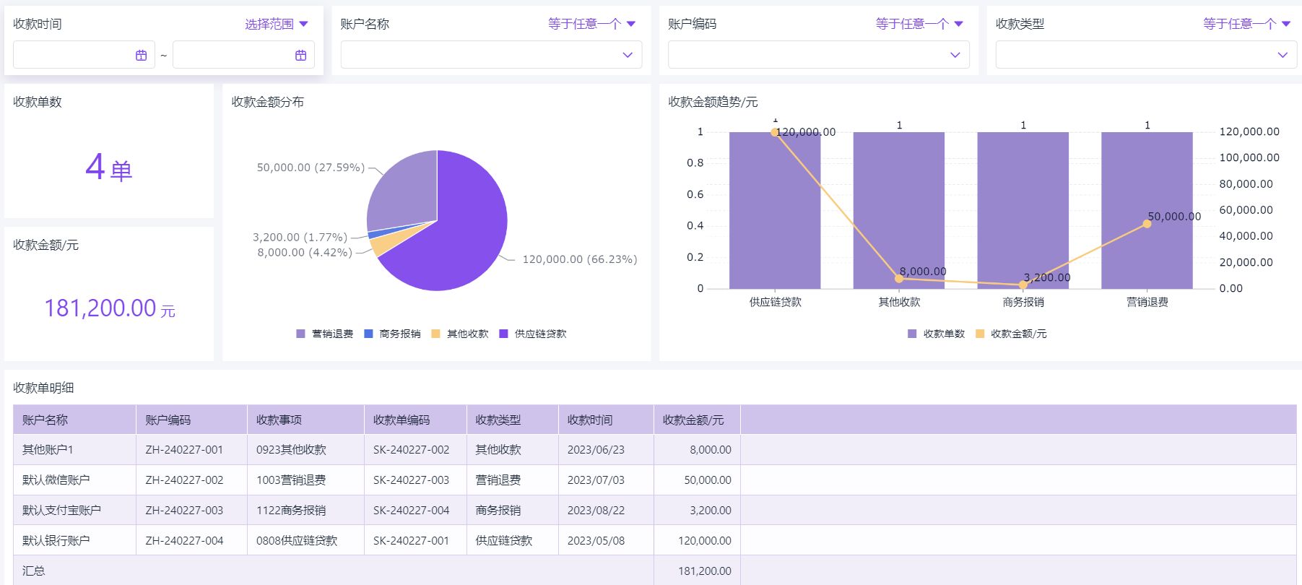Click receipt code SK-240227-002

tap(415, 449)
